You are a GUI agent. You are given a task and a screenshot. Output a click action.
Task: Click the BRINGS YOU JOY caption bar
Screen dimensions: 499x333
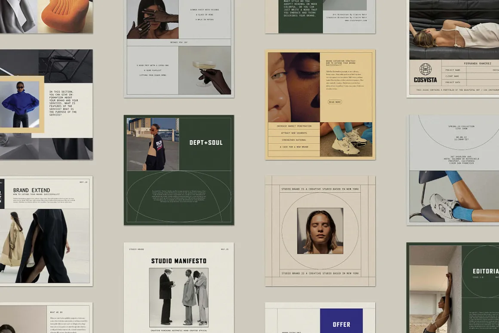pyautogui.click(x=179, y=42)
